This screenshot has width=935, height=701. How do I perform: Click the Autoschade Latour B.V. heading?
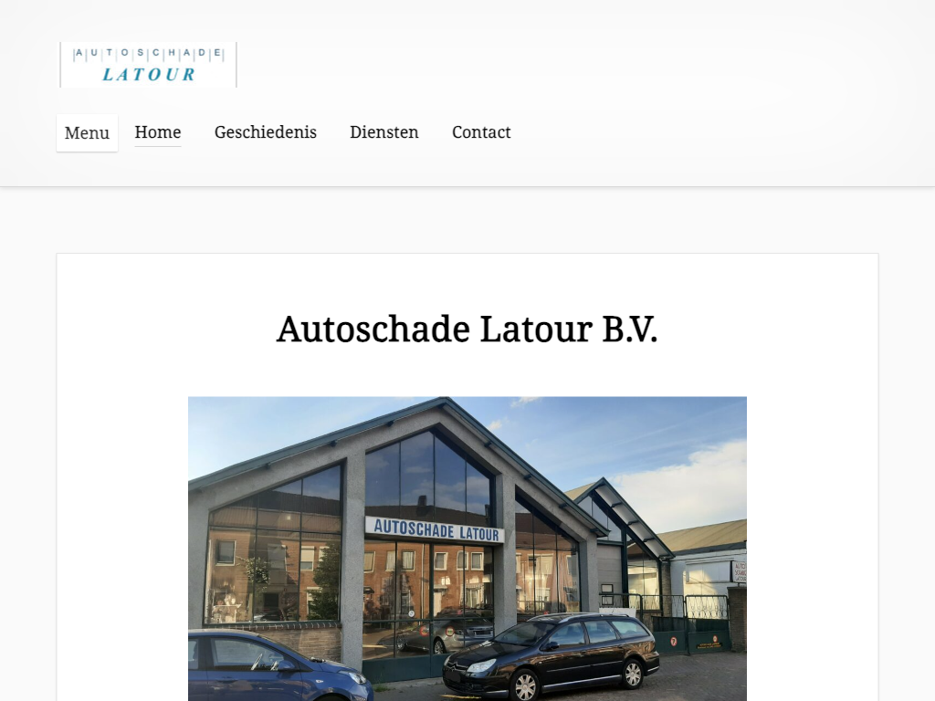click(x=467, y=329)
